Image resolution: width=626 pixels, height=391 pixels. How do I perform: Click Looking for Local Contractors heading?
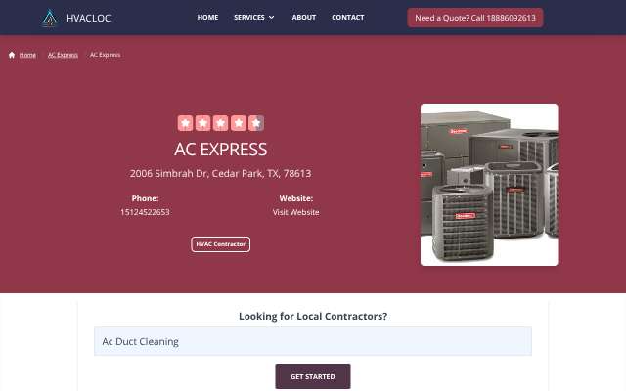tap(313, 316)
